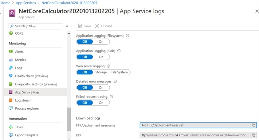
Task: Click info icon beside Web server logging
Action: pyautogui.click(x=108, y=66)
